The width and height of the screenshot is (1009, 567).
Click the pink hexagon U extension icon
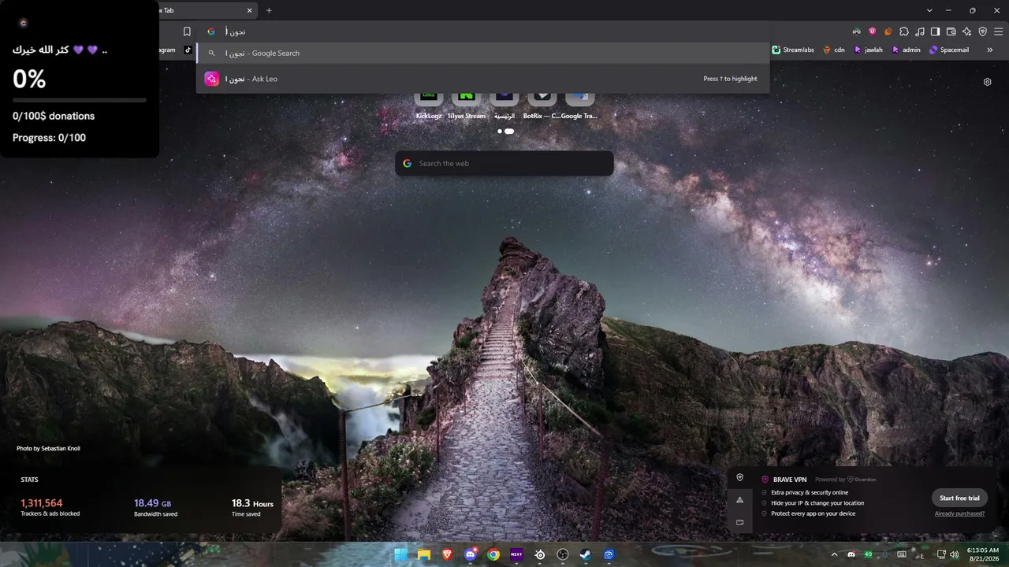pyautogui.click(x=872, y=31)
